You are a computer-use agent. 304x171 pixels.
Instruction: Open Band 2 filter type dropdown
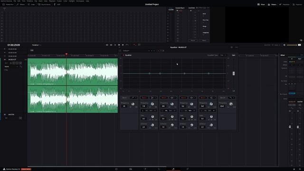click(x=153, y=98)
